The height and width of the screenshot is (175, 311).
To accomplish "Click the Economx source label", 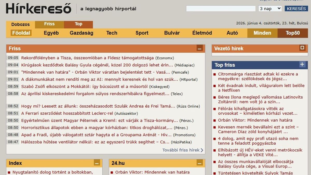I will tap(165, 58).
